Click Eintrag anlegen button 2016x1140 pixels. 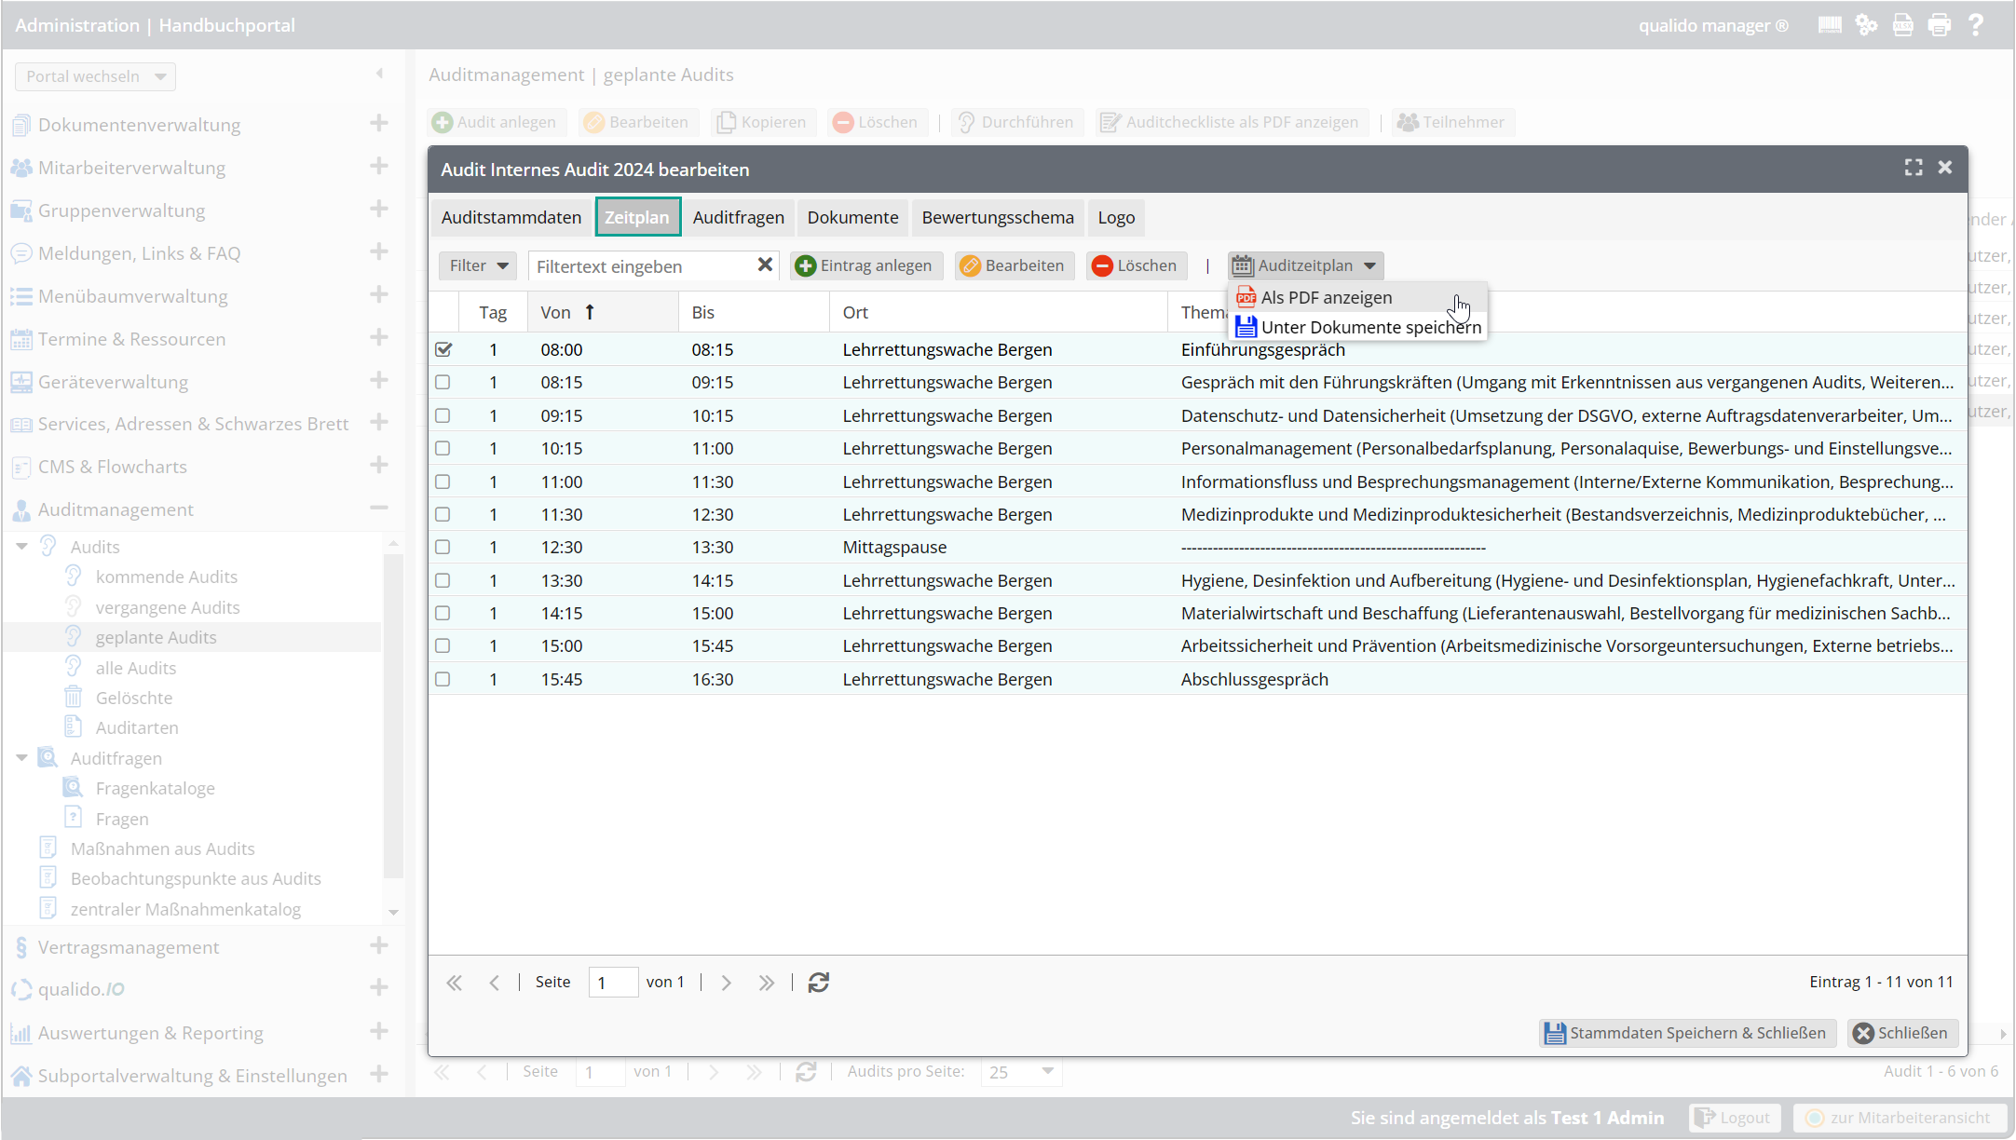(x=865, y=265)
